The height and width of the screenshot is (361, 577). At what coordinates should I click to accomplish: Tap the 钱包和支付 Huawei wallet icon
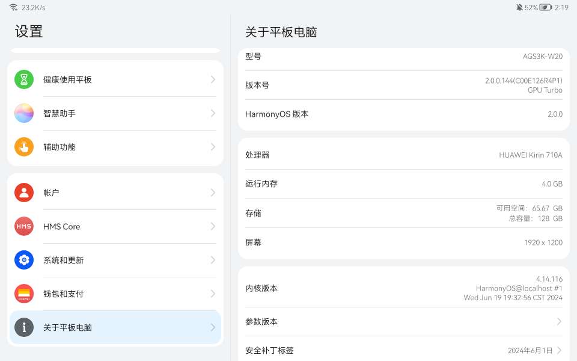24,294
